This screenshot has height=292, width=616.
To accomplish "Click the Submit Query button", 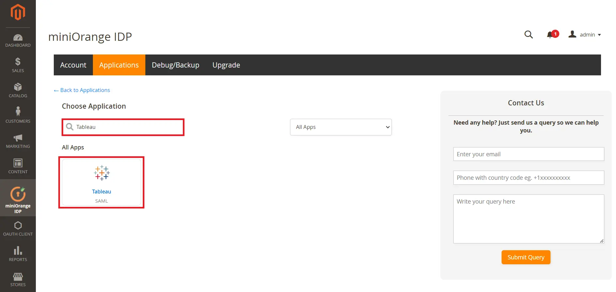I will coord(526,257).
